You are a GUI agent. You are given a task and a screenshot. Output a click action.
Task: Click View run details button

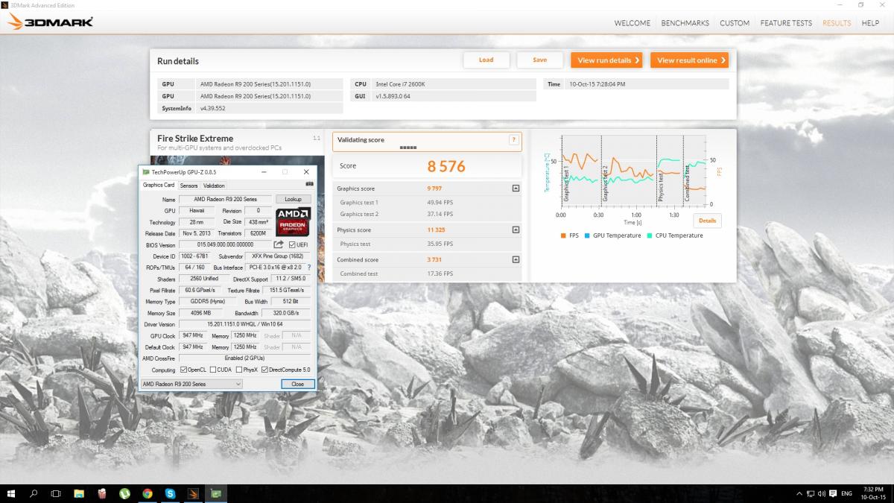(x=606, y=60)
